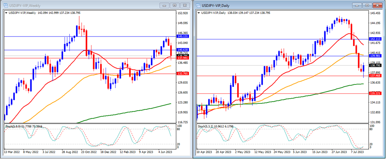Click the blue 139.981 price label on Daily chart

point(375,56)
